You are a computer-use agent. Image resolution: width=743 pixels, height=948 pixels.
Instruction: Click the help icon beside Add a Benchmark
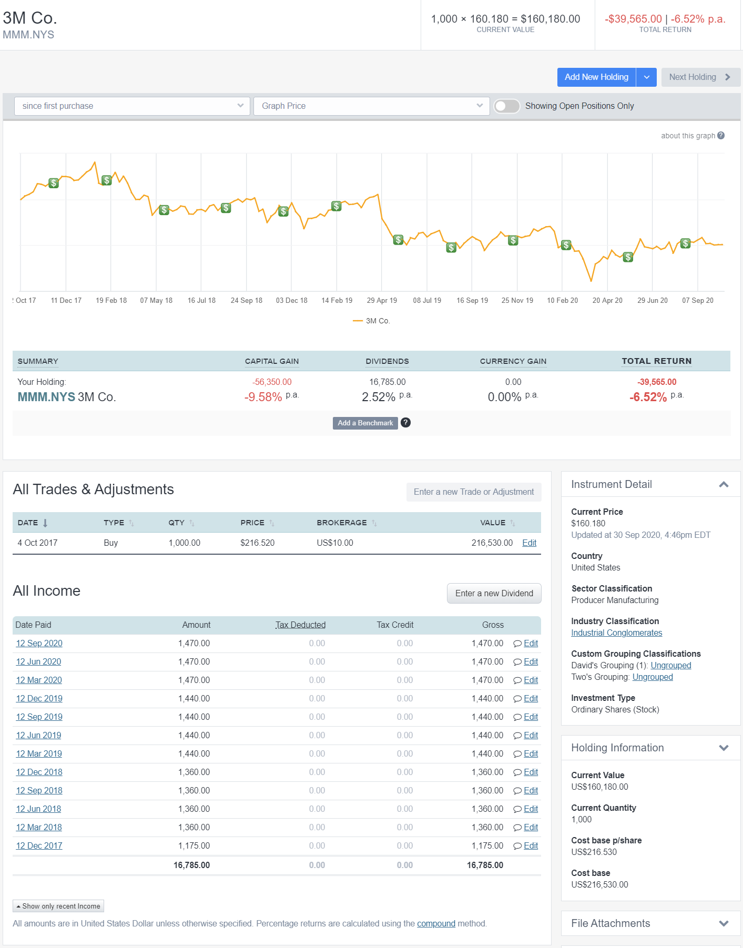(405, 423)
